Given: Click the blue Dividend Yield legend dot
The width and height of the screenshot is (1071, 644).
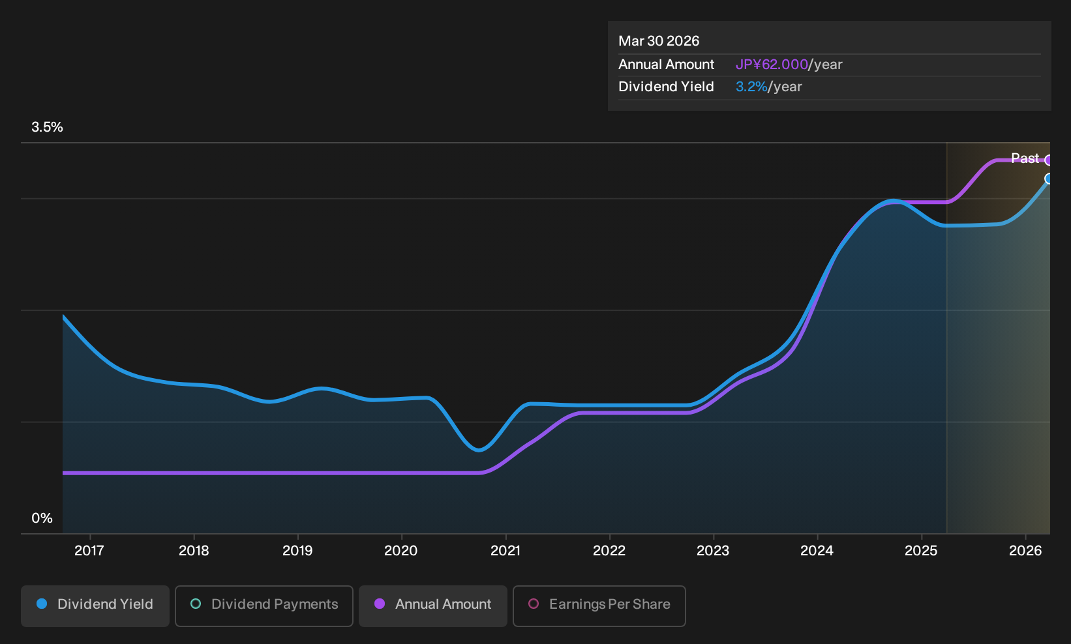Looking at the screenshot, I should (x=42, y=604).
